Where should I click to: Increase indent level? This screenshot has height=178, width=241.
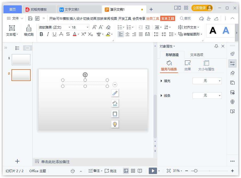147,27
